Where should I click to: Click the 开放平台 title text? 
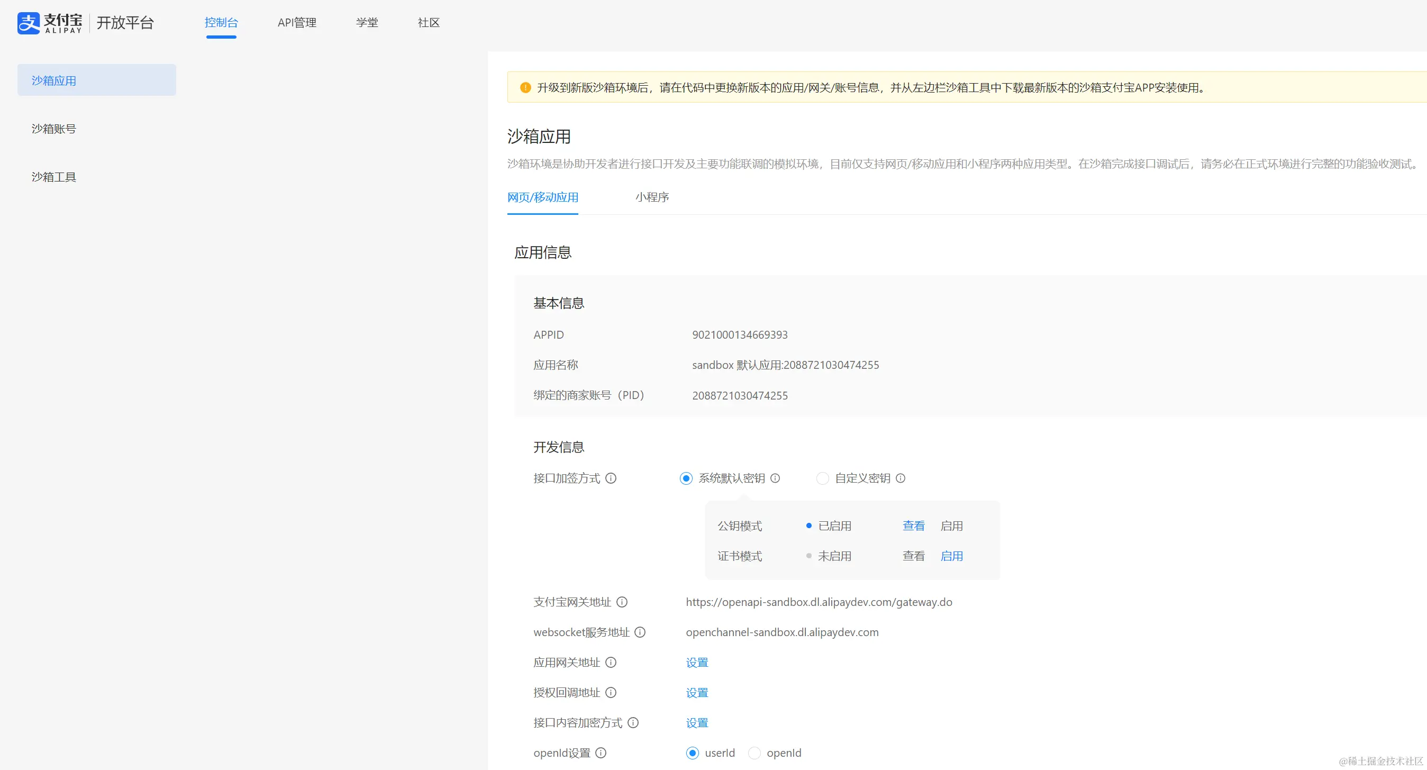[x=125, y=23]
